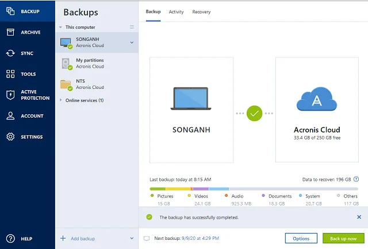Select the ACTIVE PROTECTION menu label
The image size is (368, 249).
click(35, 95)
